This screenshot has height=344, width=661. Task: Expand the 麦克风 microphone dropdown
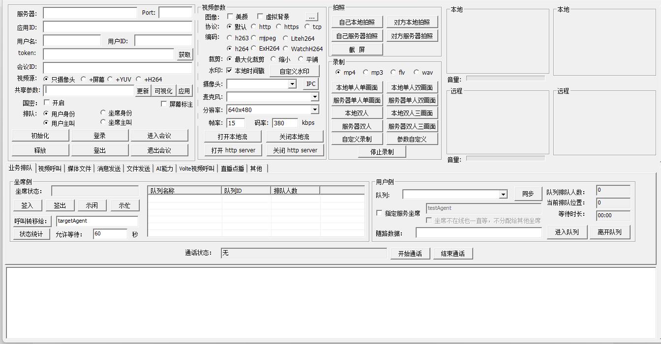[315, 97]
